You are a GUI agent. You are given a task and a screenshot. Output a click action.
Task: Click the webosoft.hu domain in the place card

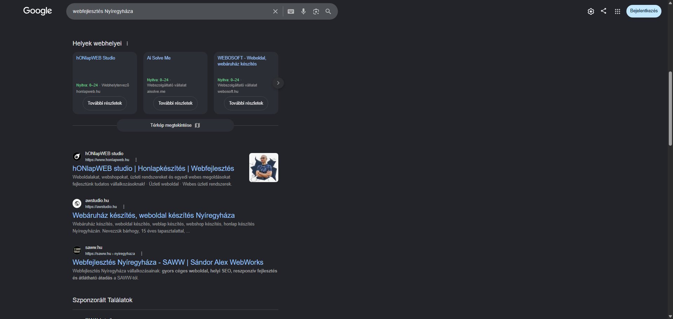pos(228,92)
